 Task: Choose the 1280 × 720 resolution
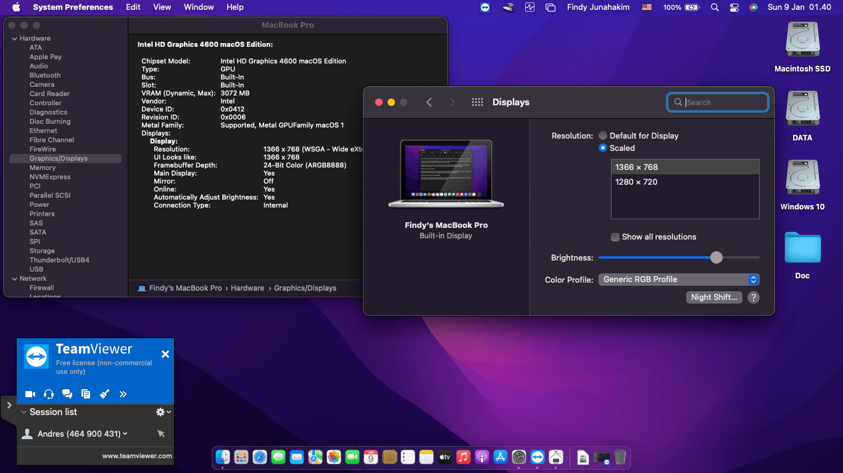tap(685, 182)
